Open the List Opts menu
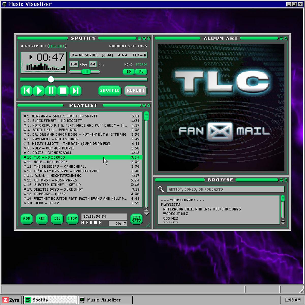Image resolution: width=305 pixels, height=305 pixels. coord(136,219)
